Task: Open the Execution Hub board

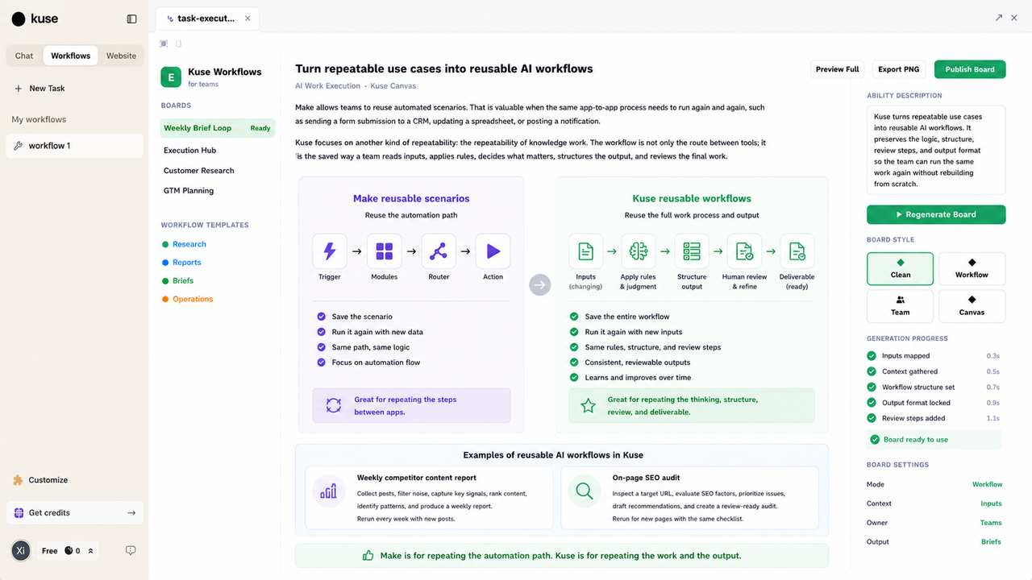Action: 189,151
